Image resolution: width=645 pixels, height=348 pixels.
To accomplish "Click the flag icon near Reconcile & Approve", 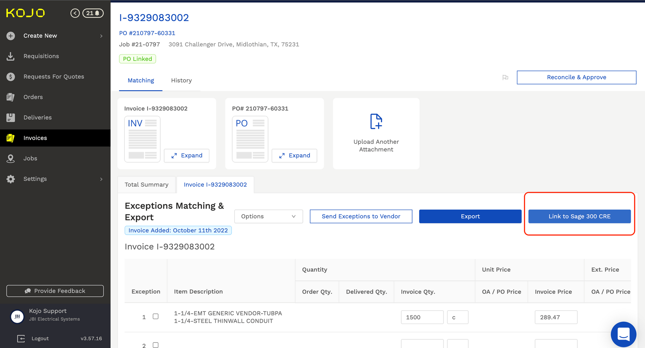I will (x=505, y=78).
